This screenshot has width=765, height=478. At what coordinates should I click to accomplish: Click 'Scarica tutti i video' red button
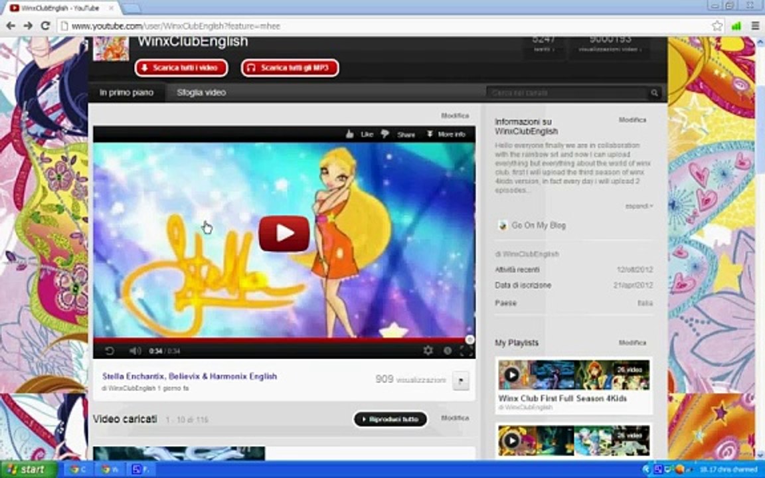point(181,68)
